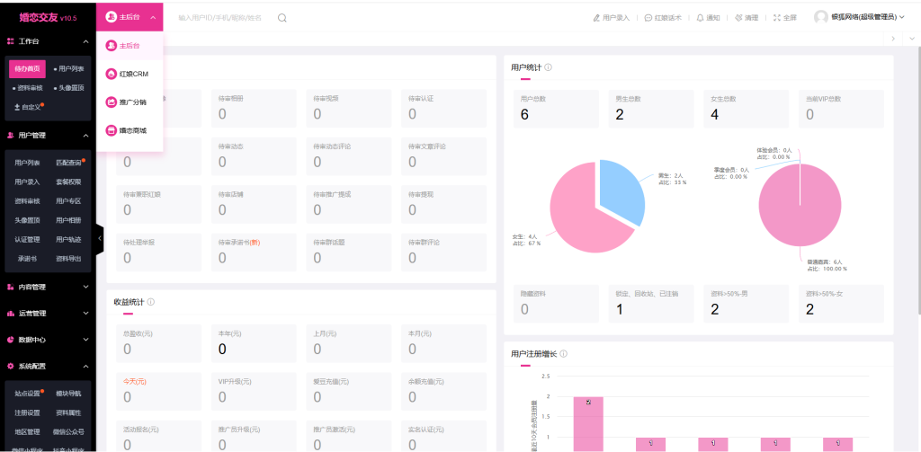Enter fullscreen via 全屏 icon
The height and width of the screenshot is (452, 921).
776,18
